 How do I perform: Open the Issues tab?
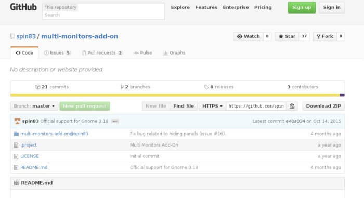point(57,53)
